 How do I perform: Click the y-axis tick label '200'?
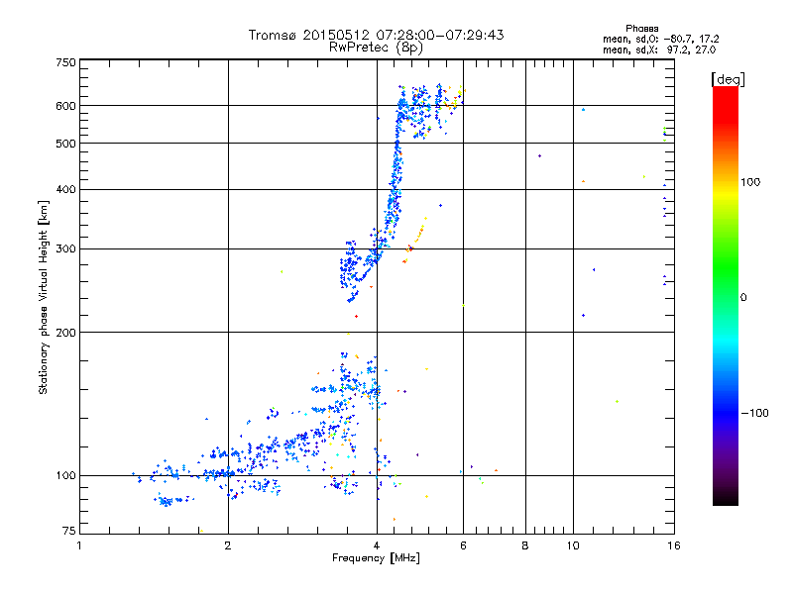(65, 333)
